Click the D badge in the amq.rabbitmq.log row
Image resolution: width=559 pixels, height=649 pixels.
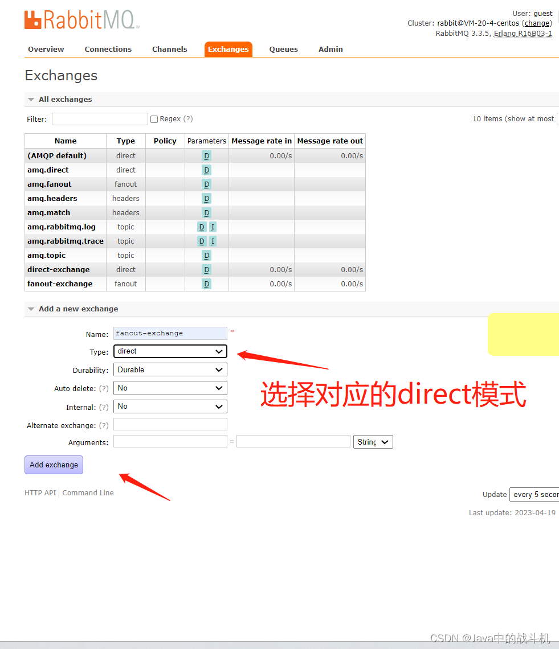coord(201,227)
